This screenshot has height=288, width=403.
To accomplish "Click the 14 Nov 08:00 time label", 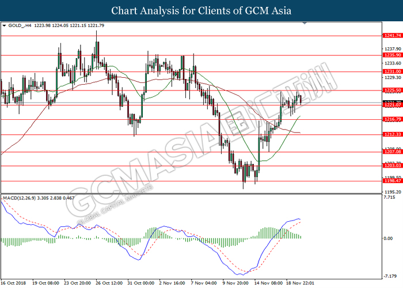I will pyautogui.click(x=268, y=283).
